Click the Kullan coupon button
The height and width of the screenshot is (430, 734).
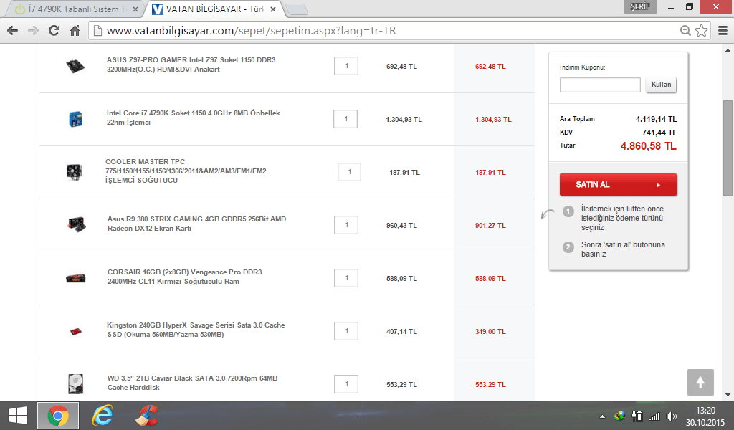tap(661, 85)
